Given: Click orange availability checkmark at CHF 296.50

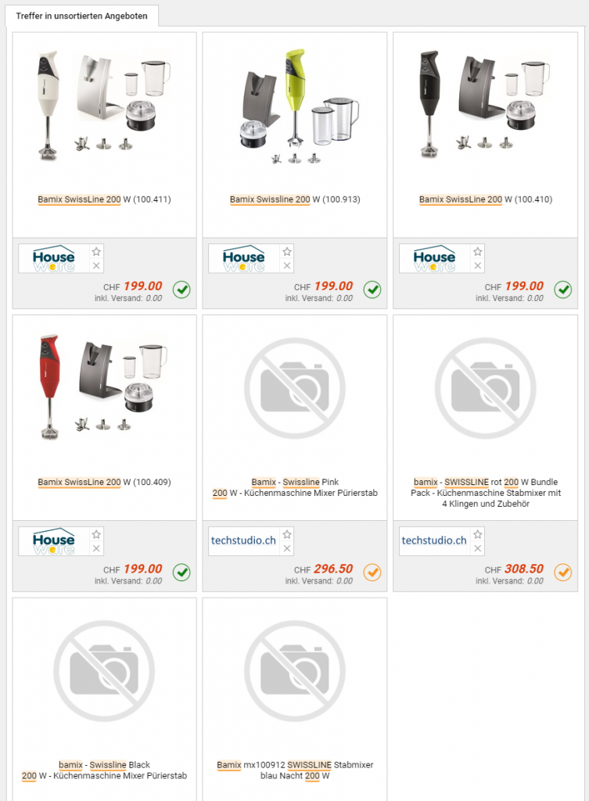Looking at the screenshot, I should (372, 572).
